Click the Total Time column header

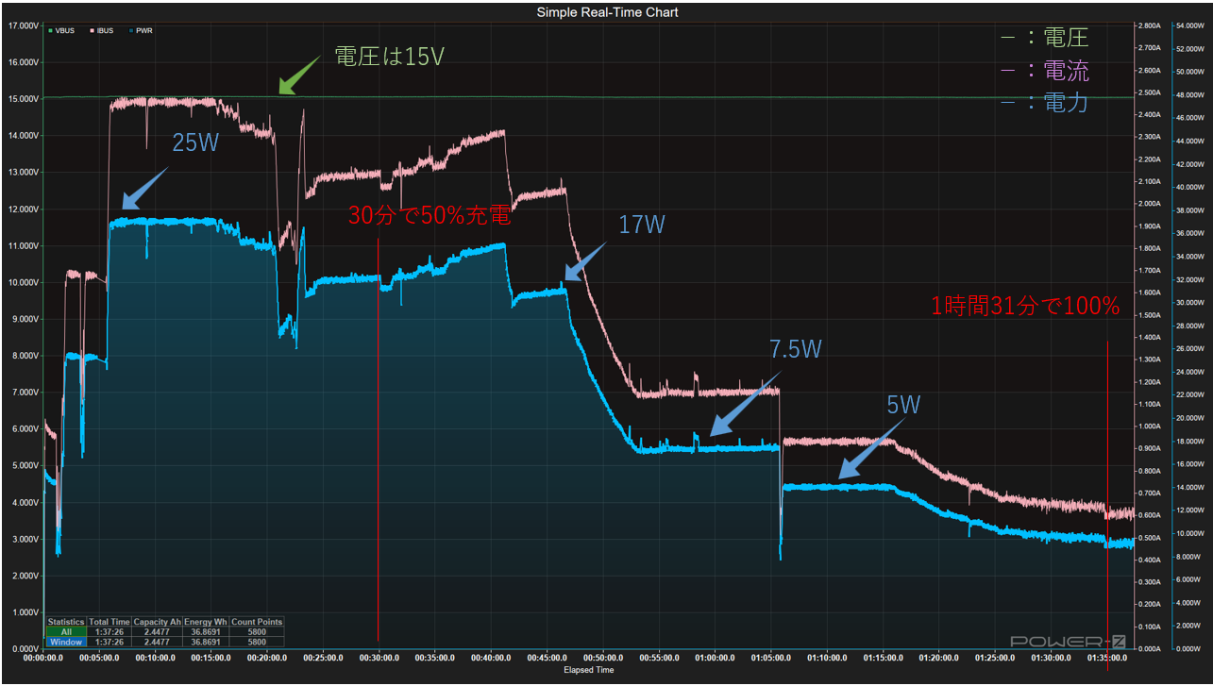pos(109,623)
